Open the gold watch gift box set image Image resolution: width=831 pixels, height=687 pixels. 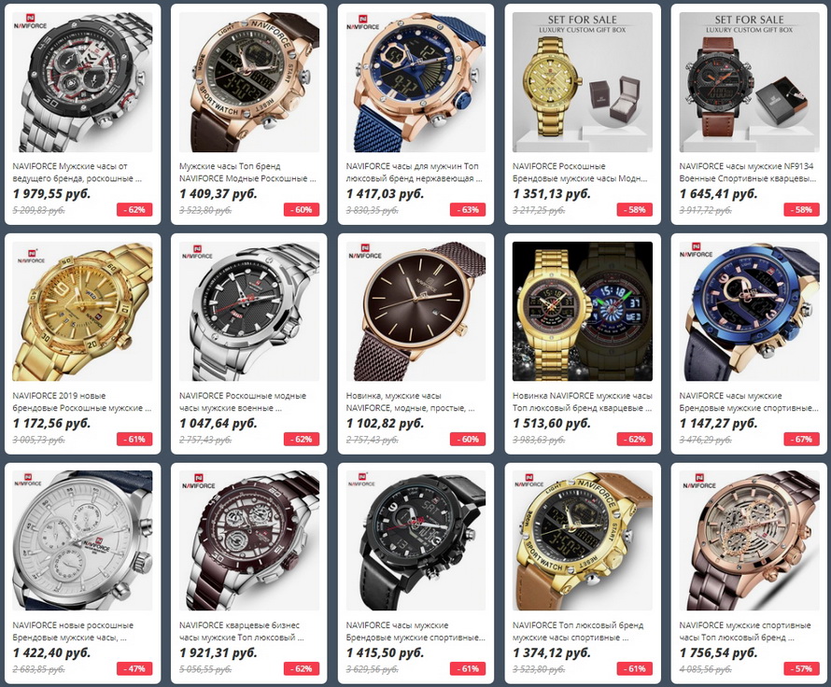coord(583,82)
